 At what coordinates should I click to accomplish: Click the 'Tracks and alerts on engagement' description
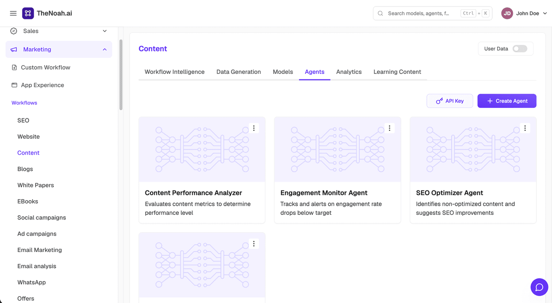tap(331, 208)
